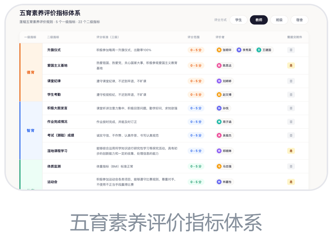Click secondary indicator 考试（测验）成绩
This screenshot has height=238, width=334.
click(61, 135)
